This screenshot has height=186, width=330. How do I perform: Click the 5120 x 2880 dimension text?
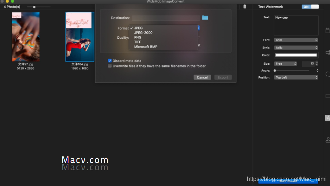click(26, 68)
